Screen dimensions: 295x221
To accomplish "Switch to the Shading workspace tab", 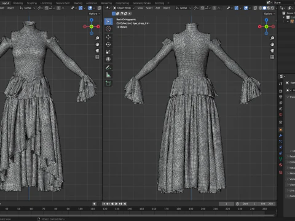I will [78, 3].
